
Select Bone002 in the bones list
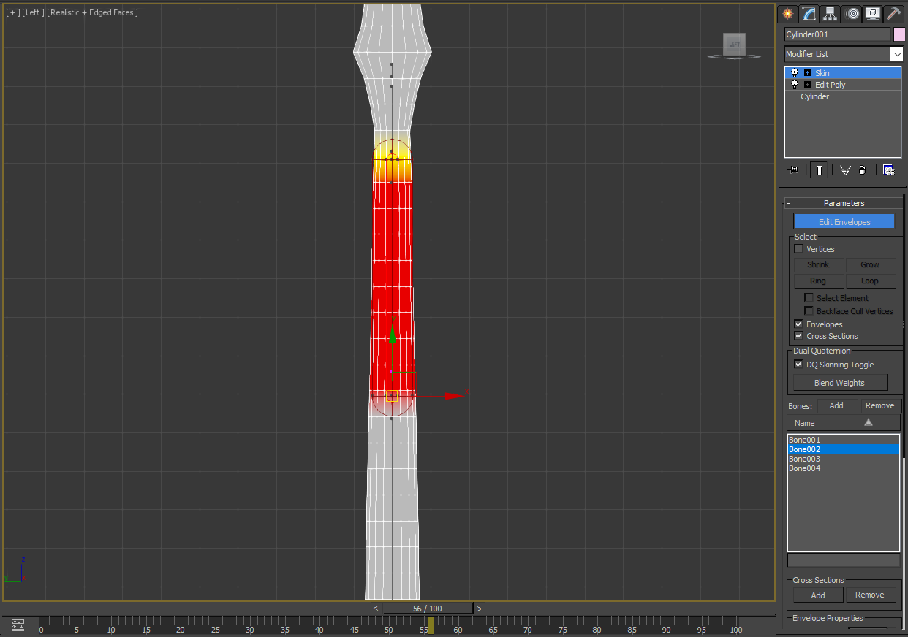pos(843,449)
